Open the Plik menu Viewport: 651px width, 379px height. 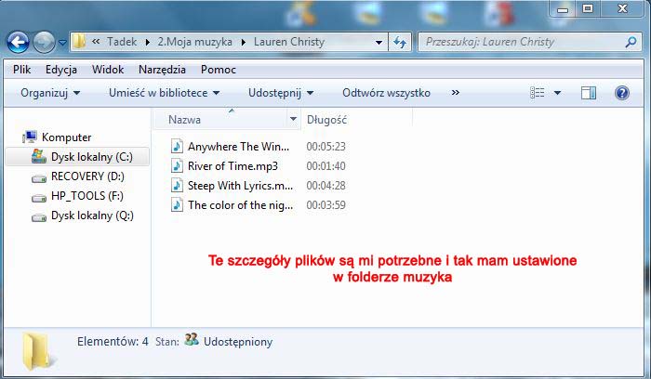click(x=21, y=70)
